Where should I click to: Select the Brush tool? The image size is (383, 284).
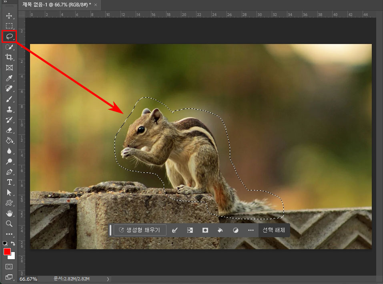[x=9, y=99]
